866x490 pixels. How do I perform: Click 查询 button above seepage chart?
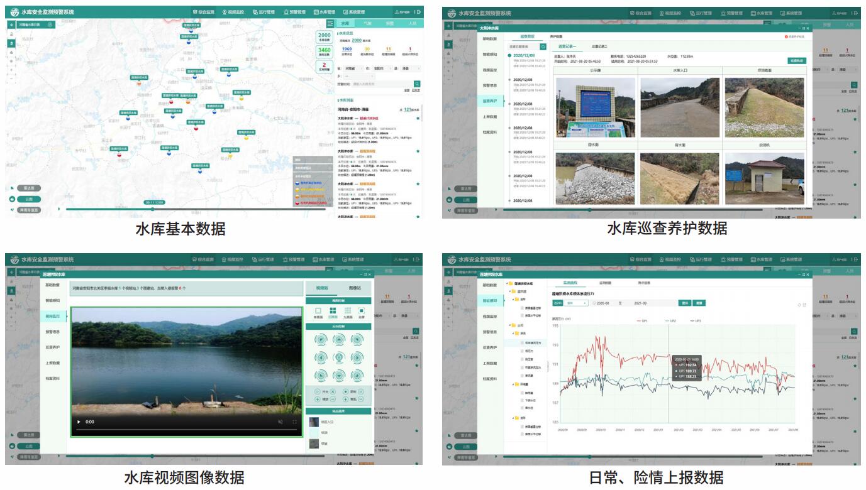point(684,303)
